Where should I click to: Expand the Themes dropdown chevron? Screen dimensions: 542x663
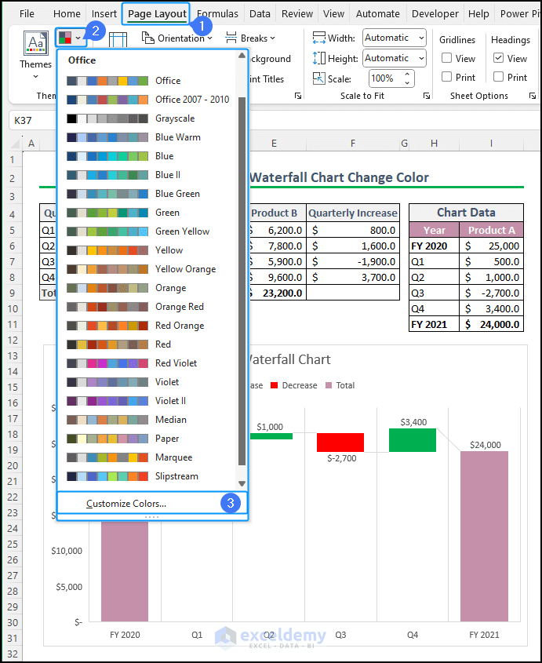35,77
